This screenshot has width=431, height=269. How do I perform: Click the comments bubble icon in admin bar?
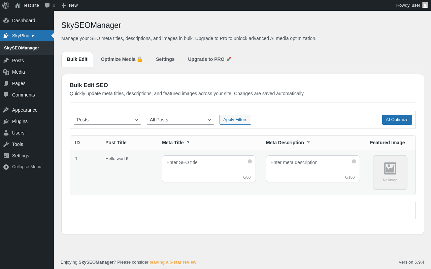click(x=47, y=5)
